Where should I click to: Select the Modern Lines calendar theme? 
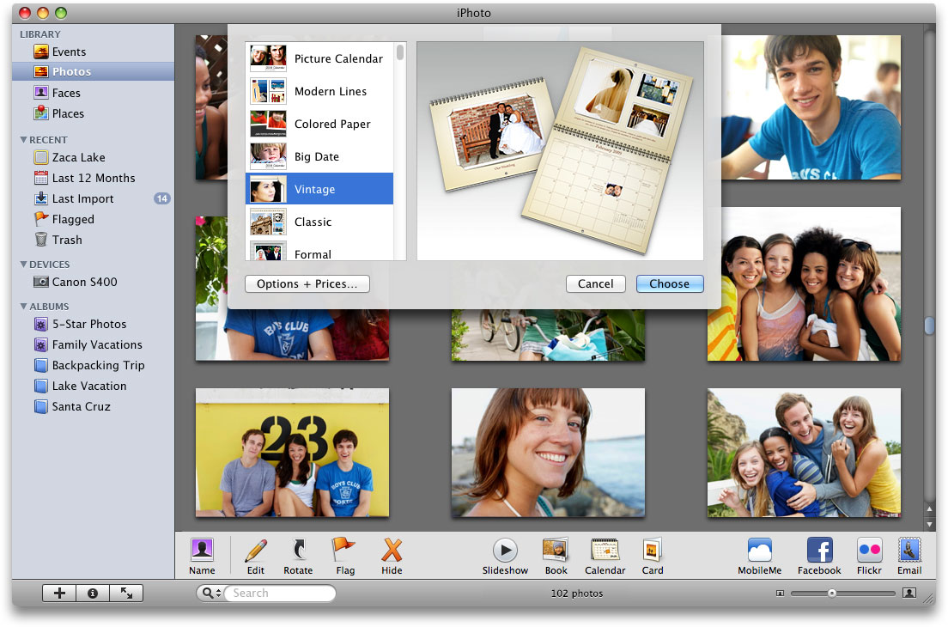pos(330,91)
